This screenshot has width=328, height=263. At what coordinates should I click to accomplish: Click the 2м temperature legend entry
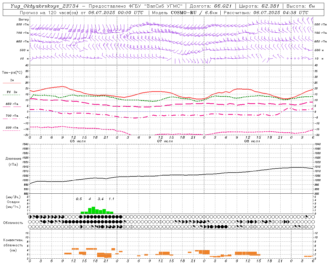(x=12, y=80)
